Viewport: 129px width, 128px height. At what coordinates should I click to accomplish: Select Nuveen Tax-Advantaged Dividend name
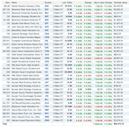[27, 96]
